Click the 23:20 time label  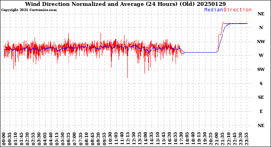(x=240, y=139)
